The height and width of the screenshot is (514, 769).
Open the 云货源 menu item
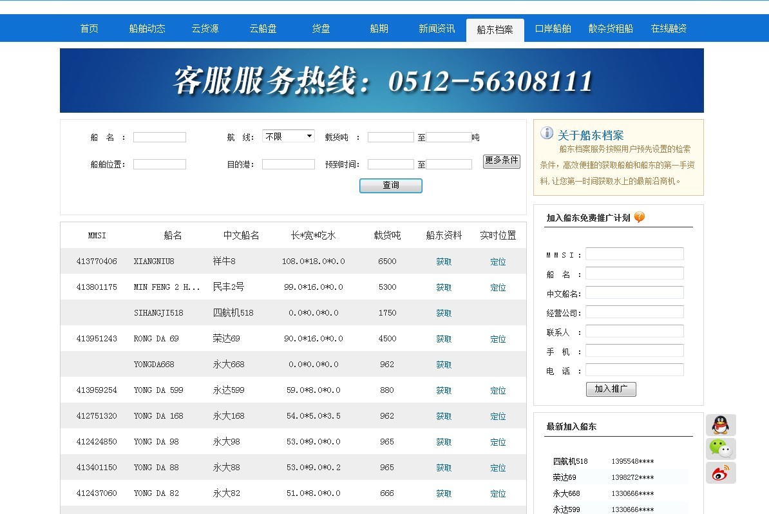pyautogui.click(x=205, y=28)
